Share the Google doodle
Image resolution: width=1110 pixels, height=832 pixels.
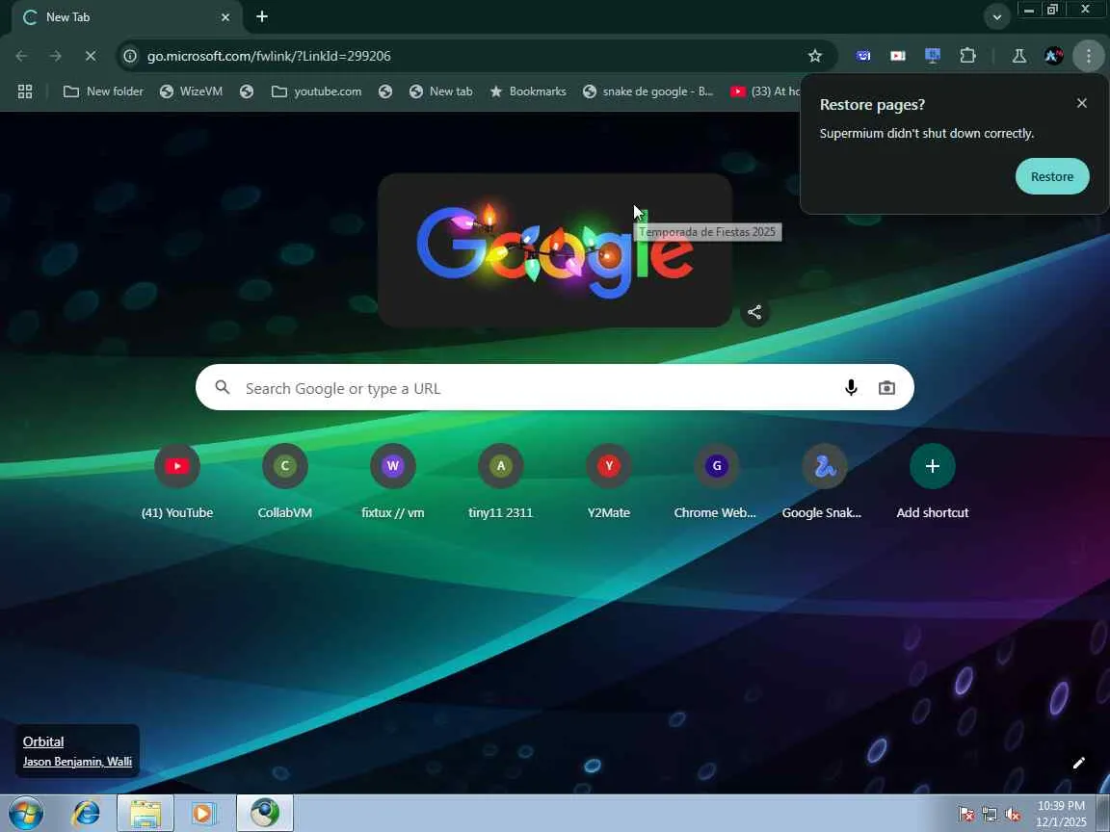tap(754, 312)
